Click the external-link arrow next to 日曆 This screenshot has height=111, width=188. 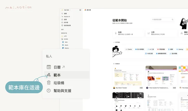click(64, 67)
